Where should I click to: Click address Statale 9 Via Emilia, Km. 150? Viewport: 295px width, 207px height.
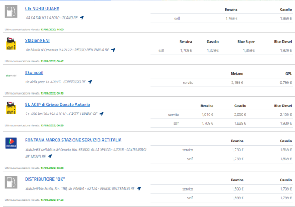pos(80,188)
